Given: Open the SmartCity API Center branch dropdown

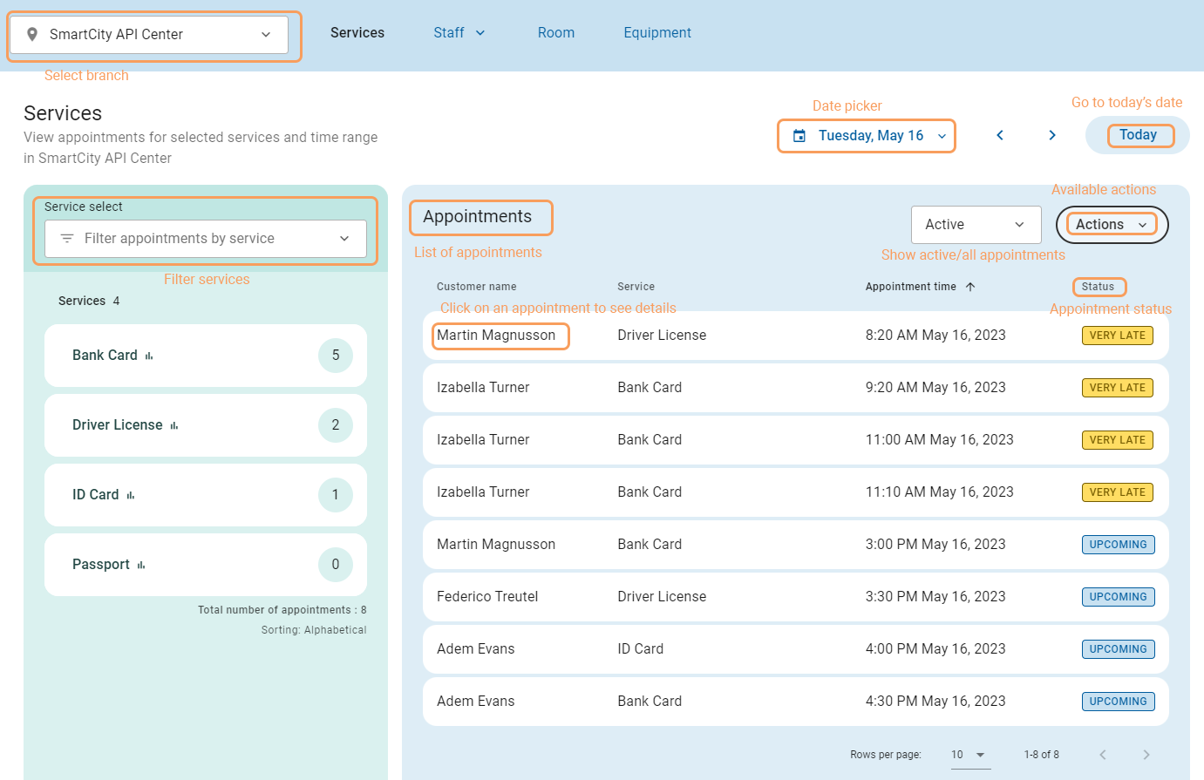Looking at the screenshot, I should point(149,35).
